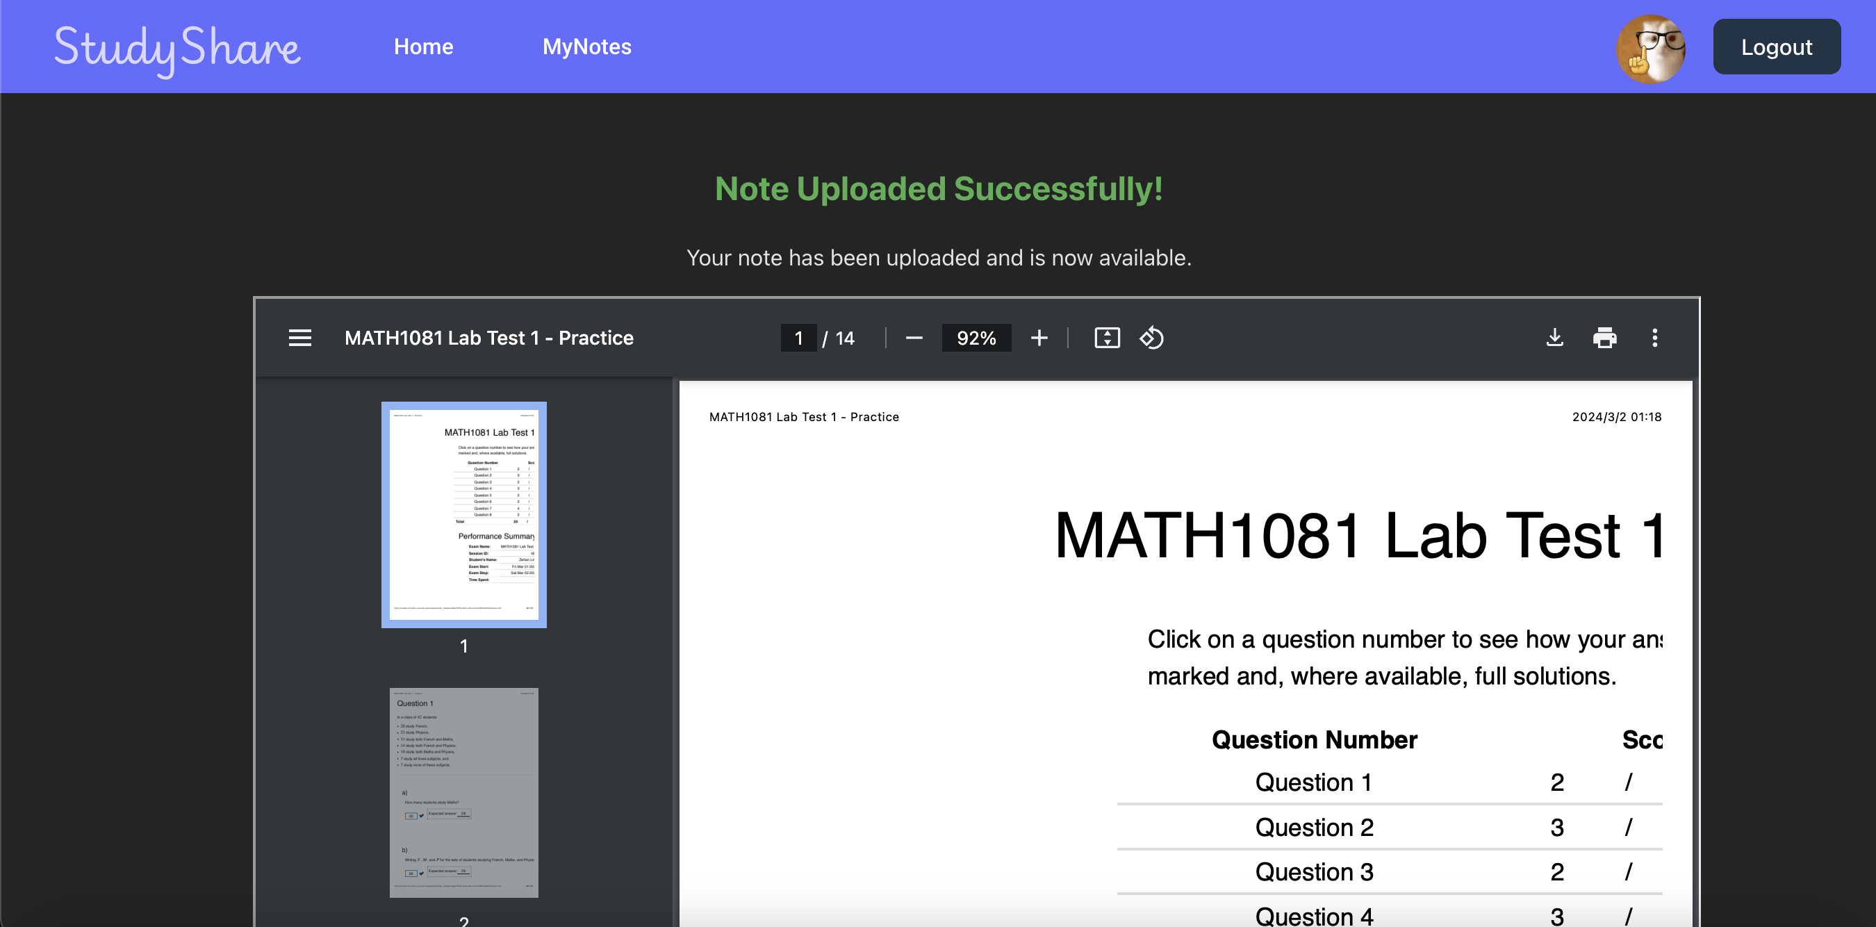The width and height of the screenshot is (1876, 927).
Task: Click the PDF title MATH1081 Lab Test 1 - Practice
Action: tap(488, 338)
